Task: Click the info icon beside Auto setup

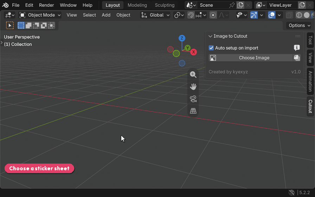Action: click(297, 47)
